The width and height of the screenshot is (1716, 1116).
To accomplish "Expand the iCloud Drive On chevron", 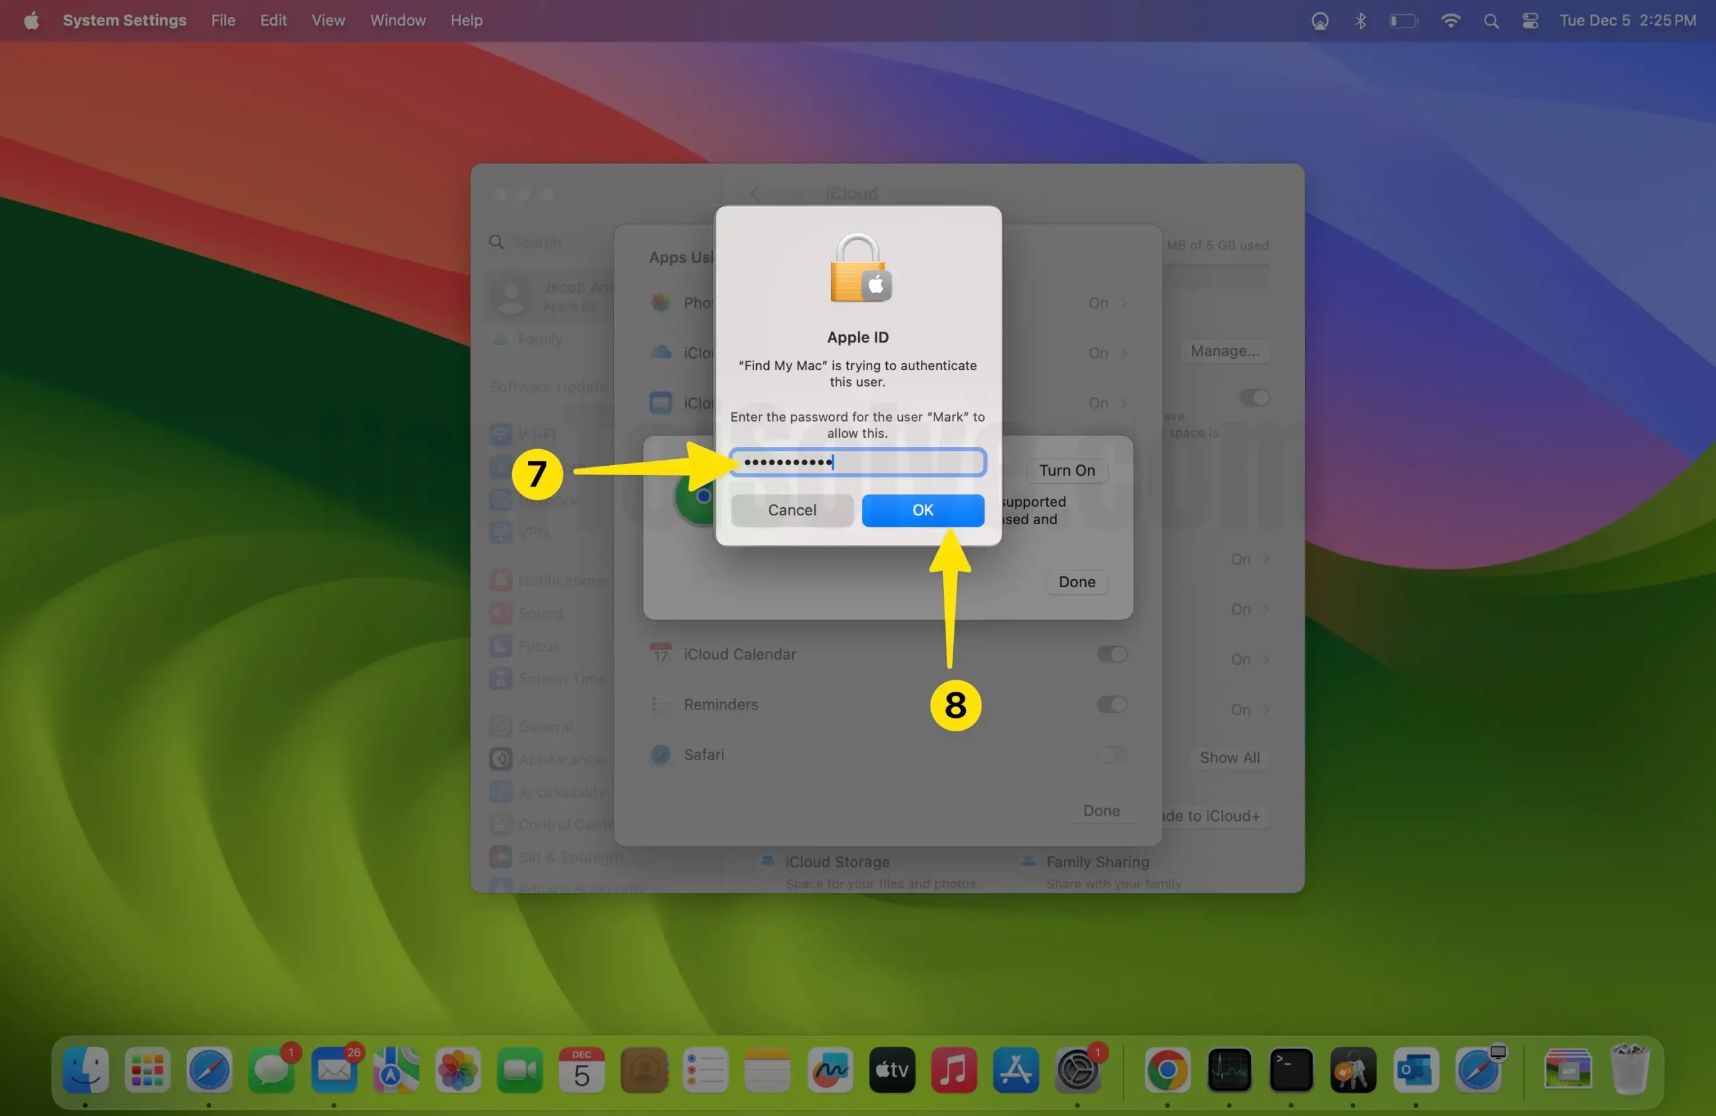I will click(x=1123, y=353).
